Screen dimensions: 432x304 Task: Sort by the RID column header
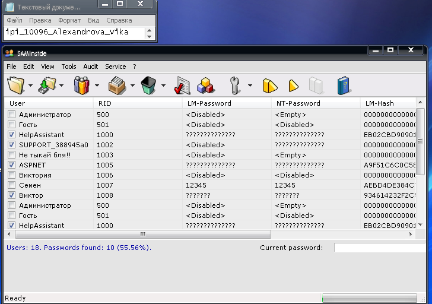pos(138,103)
